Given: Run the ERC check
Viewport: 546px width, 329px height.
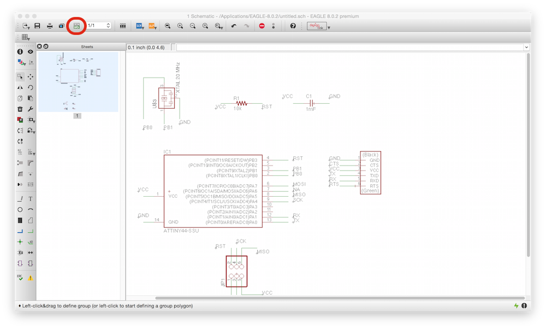Looking at the screenshot, I should (20, 278).
